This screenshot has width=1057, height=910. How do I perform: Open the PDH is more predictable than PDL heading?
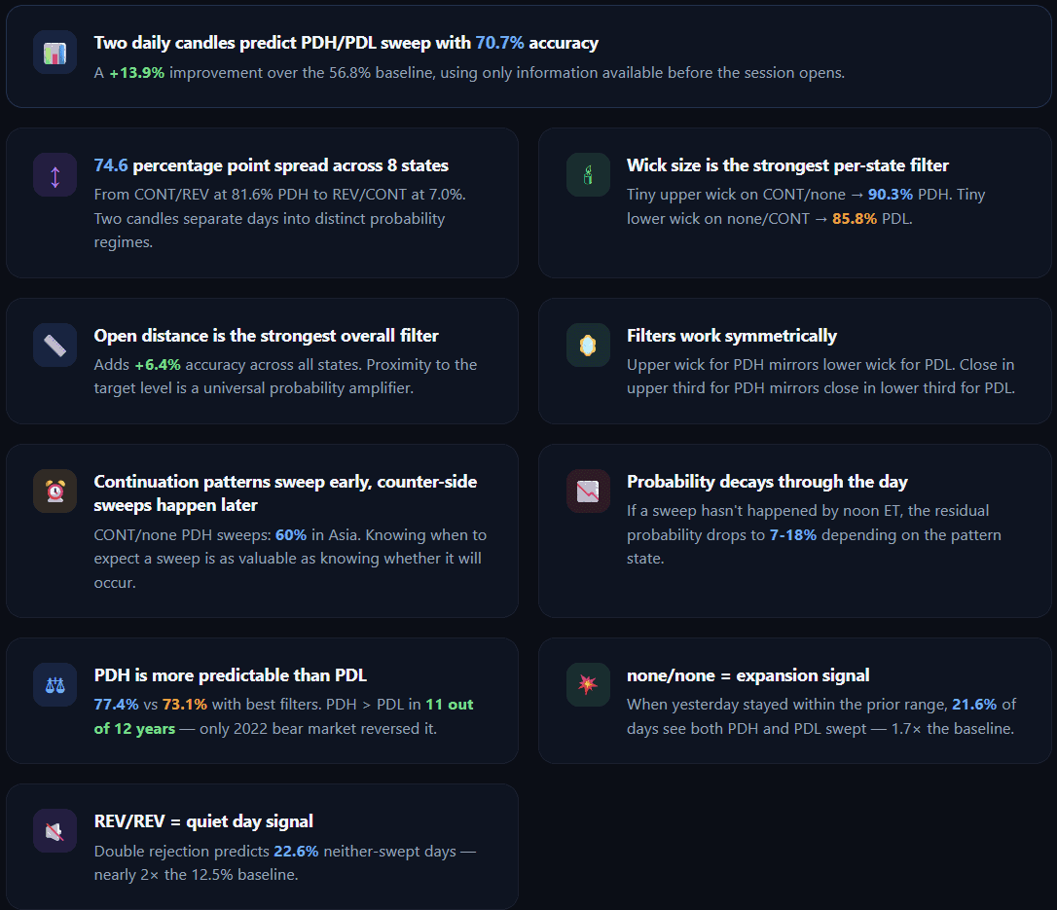click(x=230, y=675)
